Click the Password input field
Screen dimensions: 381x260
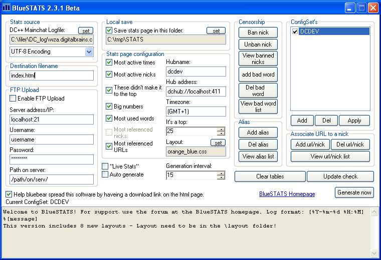click(52, 159)
